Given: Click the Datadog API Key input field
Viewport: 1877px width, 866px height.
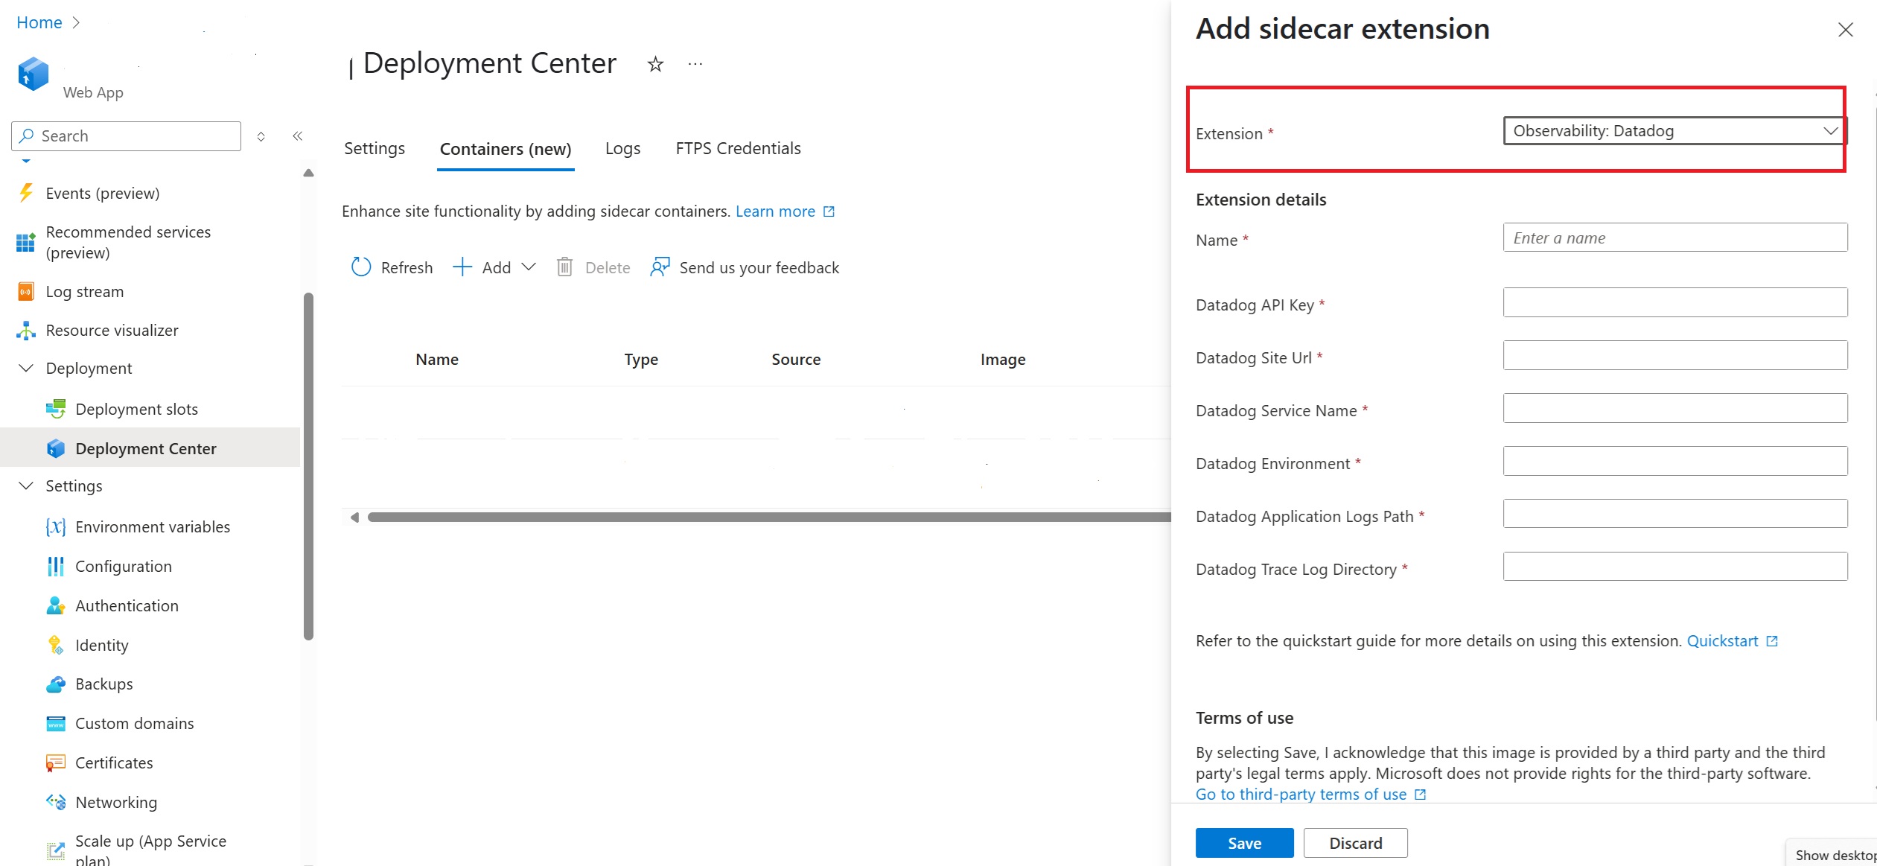Looking at the screenshot, I should 1674,303.
